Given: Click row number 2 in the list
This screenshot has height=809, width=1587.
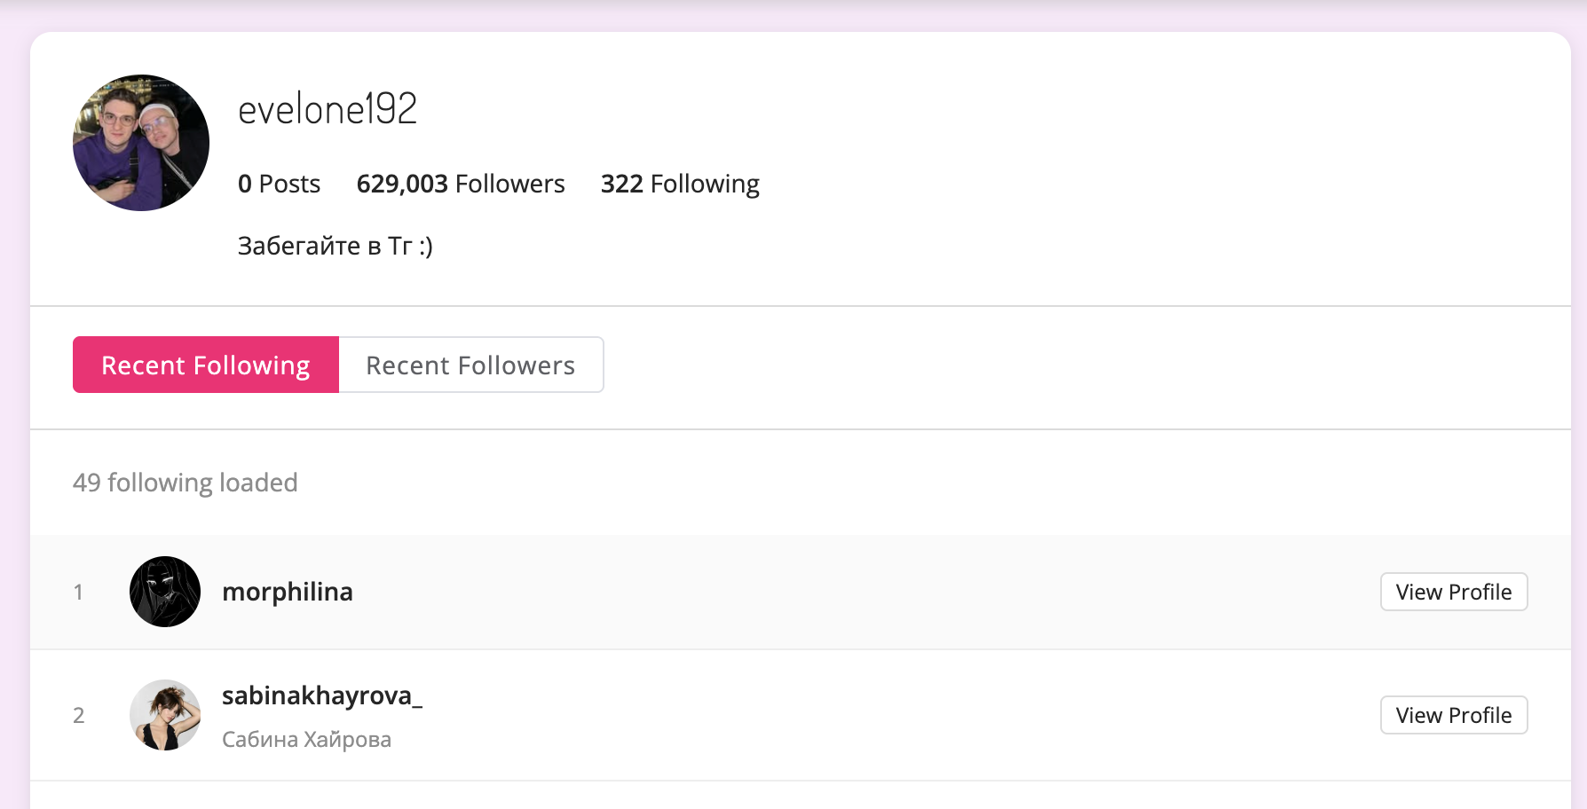Looking at the screenshot, I should [79, 716].
